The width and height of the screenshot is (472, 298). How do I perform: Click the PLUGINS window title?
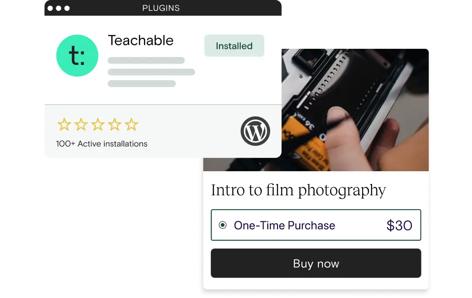tap(161, 8)
